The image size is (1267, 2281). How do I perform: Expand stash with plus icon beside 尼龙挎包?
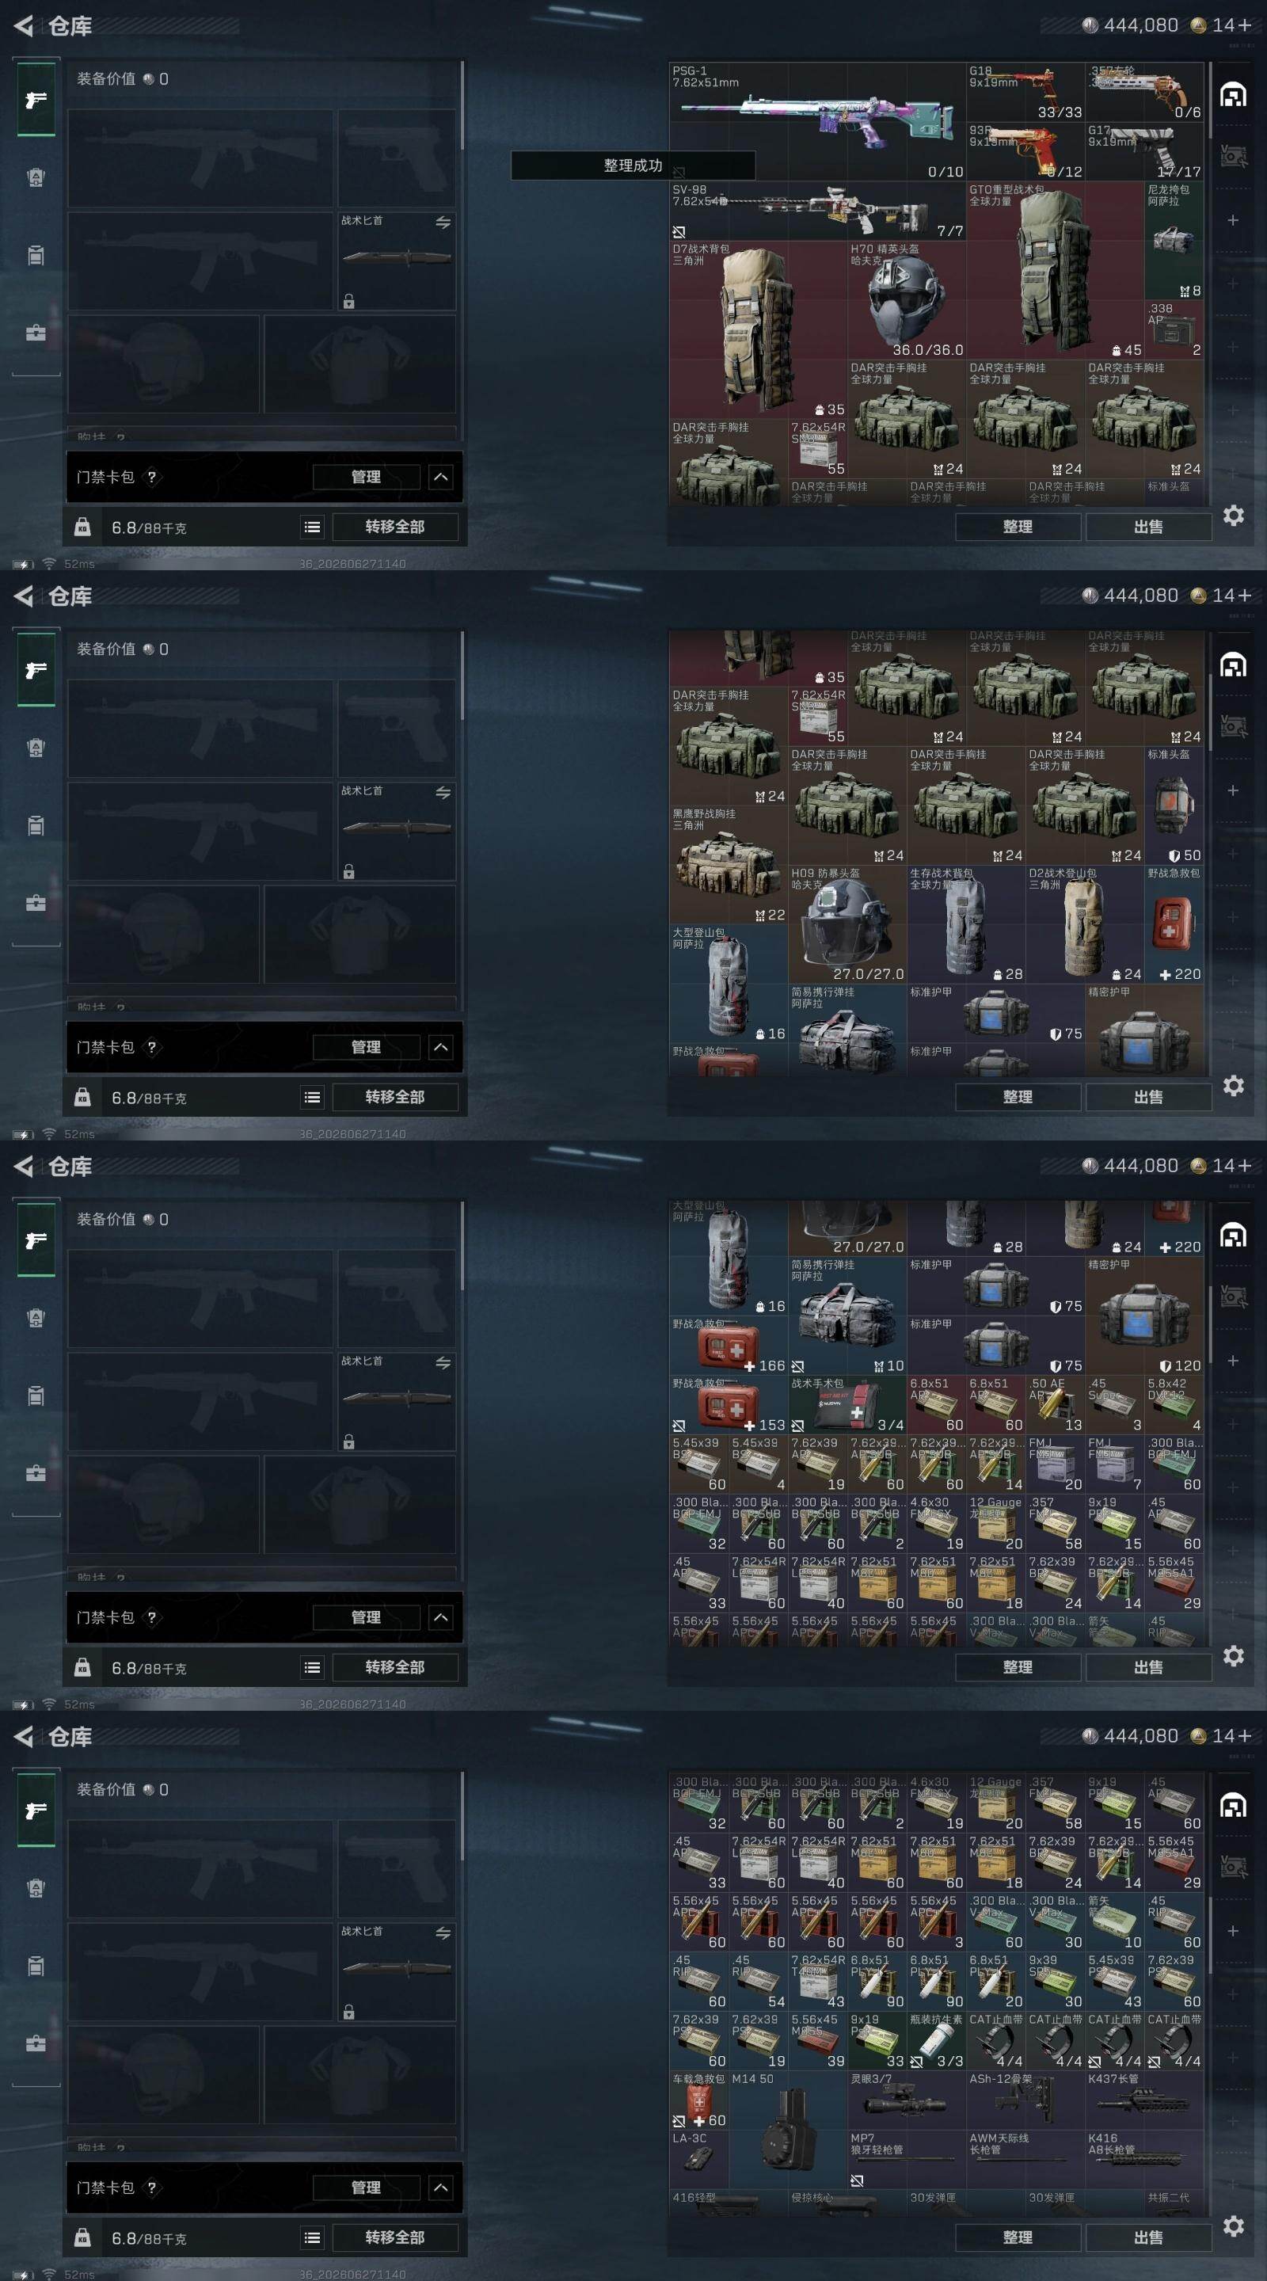1232,219
